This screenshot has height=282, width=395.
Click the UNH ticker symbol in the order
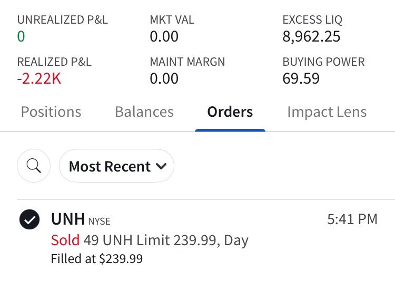click(x=68, y=219)
